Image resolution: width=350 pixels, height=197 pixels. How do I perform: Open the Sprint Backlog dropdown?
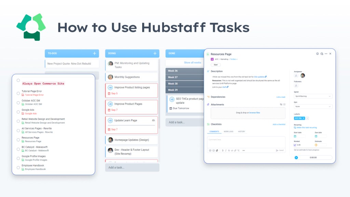[x=313, y=96]
